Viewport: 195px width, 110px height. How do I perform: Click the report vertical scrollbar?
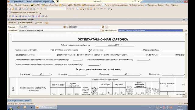click(x=186, y=64)
